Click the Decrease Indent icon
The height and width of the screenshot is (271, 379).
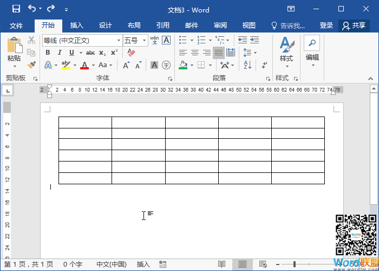coord(242,40)
